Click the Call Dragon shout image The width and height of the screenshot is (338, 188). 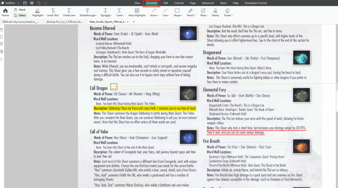pos(188,93)
